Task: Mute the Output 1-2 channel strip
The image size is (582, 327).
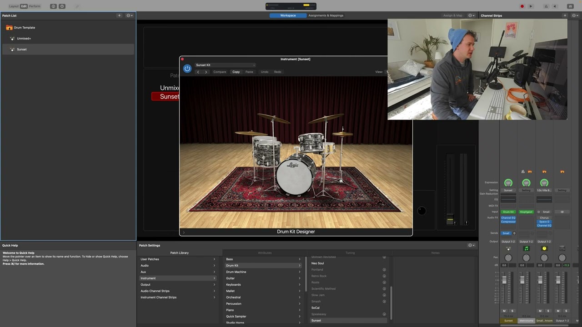Action: click(558, 311)
